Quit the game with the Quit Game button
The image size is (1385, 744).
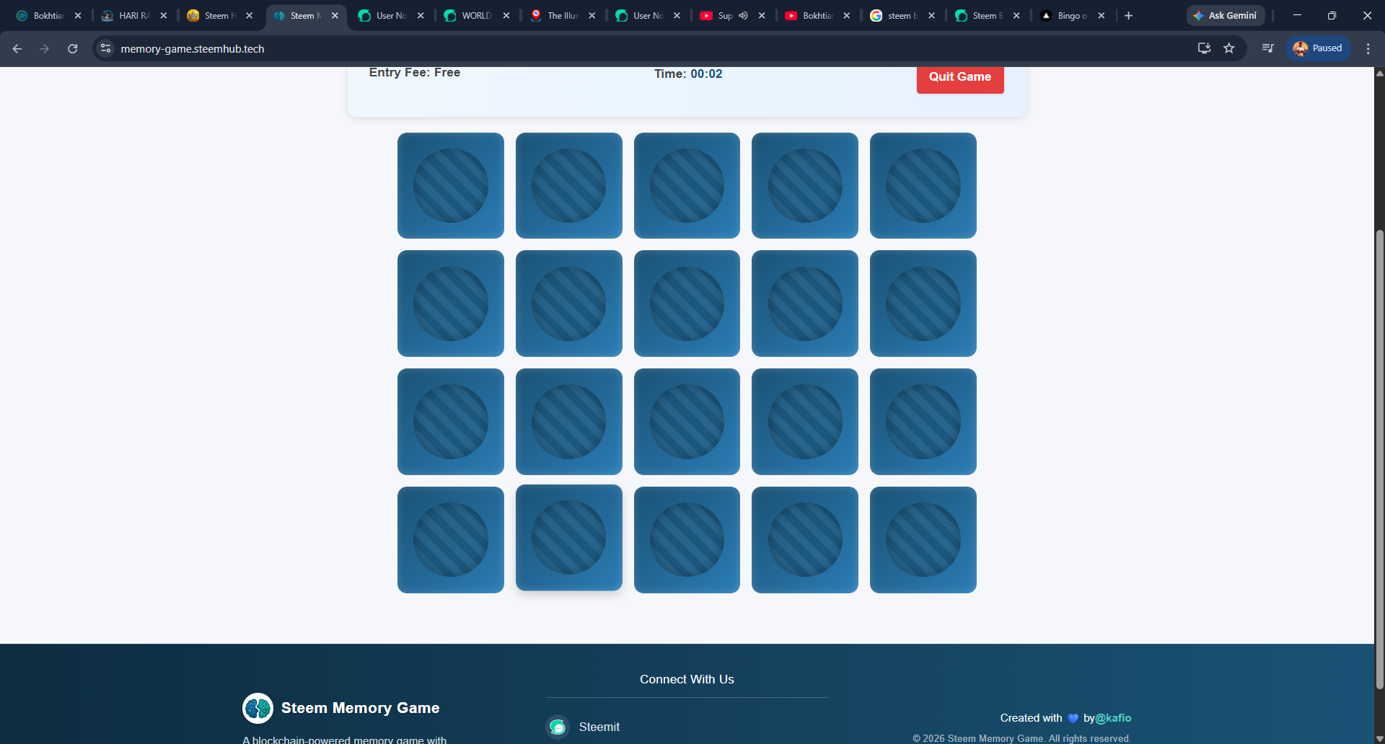pos(960,77)
